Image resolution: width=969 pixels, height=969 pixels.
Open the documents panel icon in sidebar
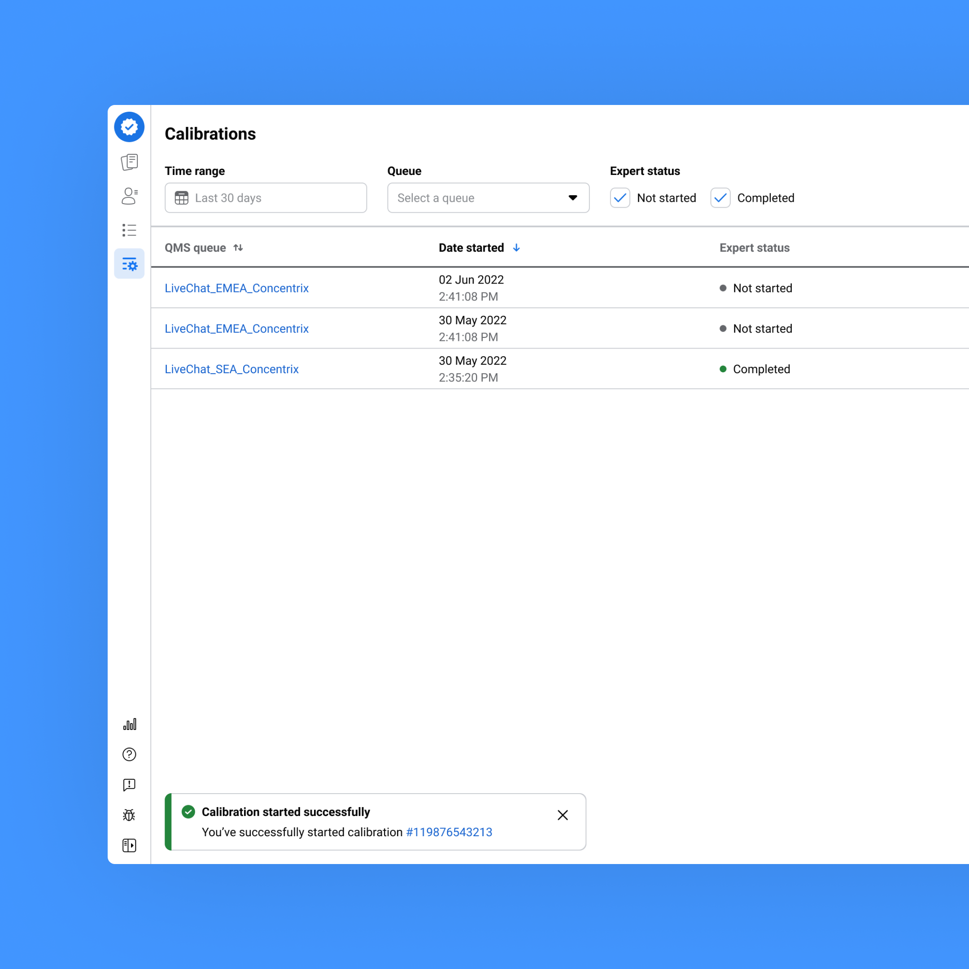pos(129,162)
